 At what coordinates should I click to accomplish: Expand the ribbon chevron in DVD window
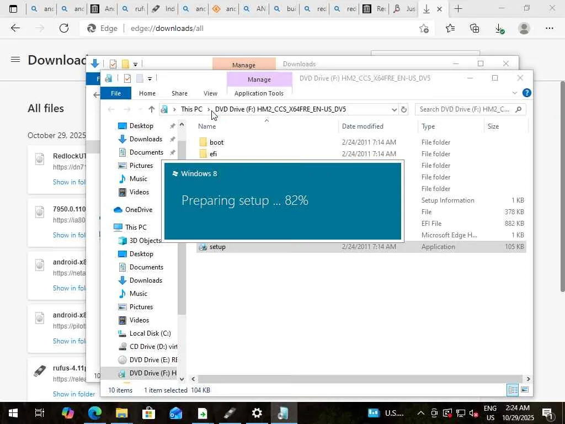(x=514, y=93)
